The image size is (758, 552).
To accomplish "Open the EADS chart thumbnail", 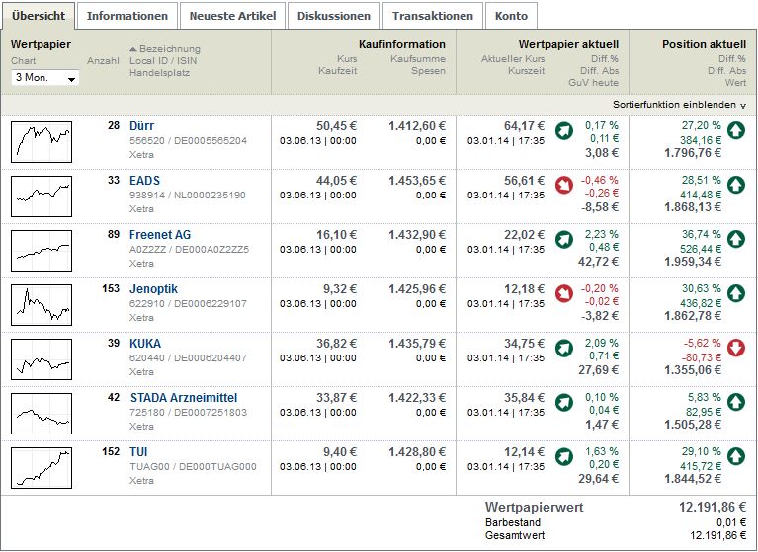I will 42,196.
